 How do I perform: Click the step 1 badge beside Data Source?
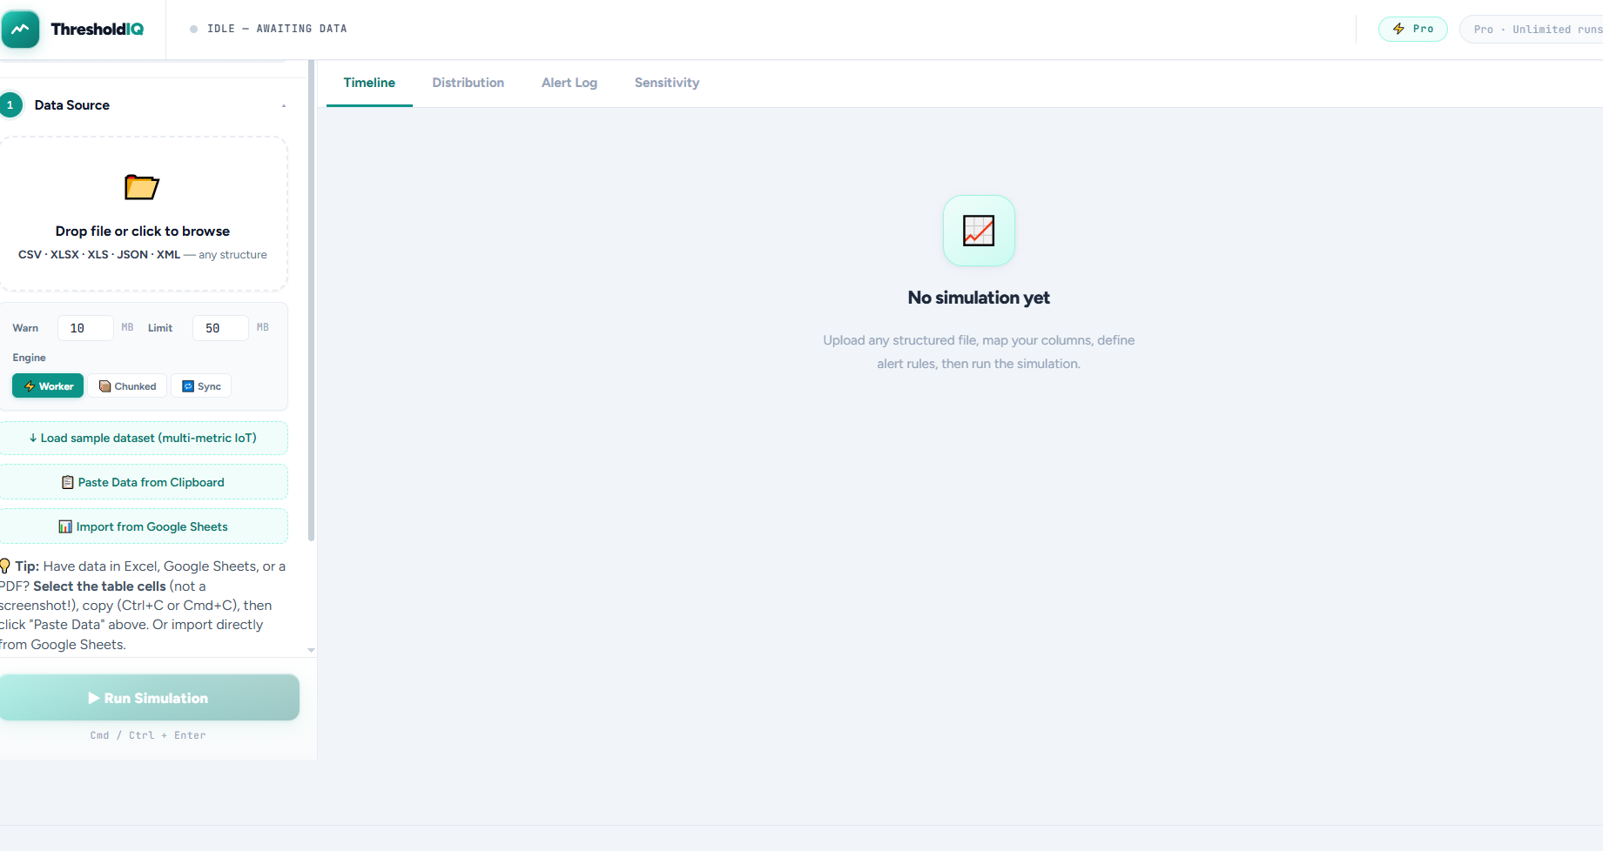click(x=11, y=104)
